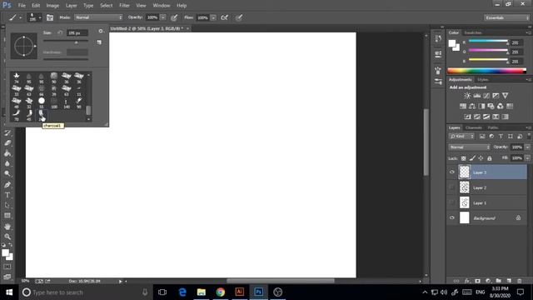Open the layer Kind filter dropdown

point(461,136)
